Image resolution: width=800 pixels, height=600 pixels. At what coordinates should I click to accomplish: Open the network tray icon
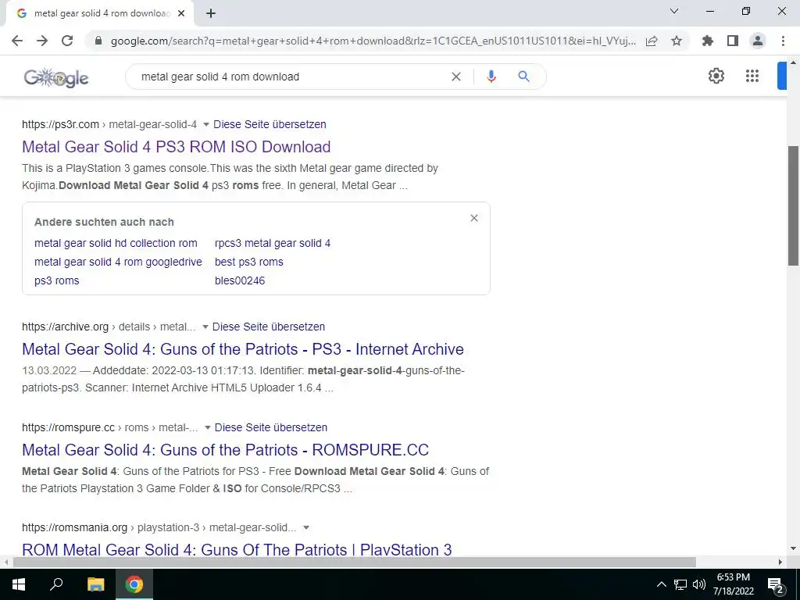tap(680, 584)
